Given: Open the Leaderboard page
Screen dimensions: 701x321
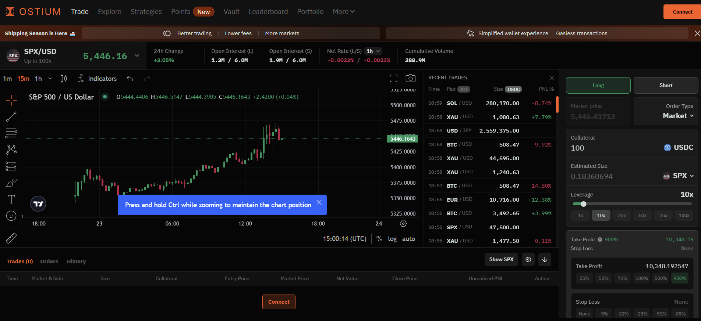Looking at the screenshot, I should tap(268, 12).
